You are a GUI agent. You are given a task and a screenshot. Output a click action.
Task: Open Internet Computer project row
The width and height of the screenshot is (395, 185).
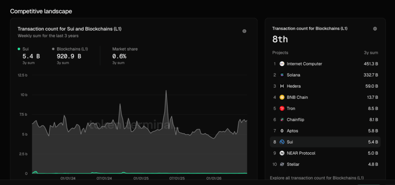pyautogui.click(x=325, y=64)
